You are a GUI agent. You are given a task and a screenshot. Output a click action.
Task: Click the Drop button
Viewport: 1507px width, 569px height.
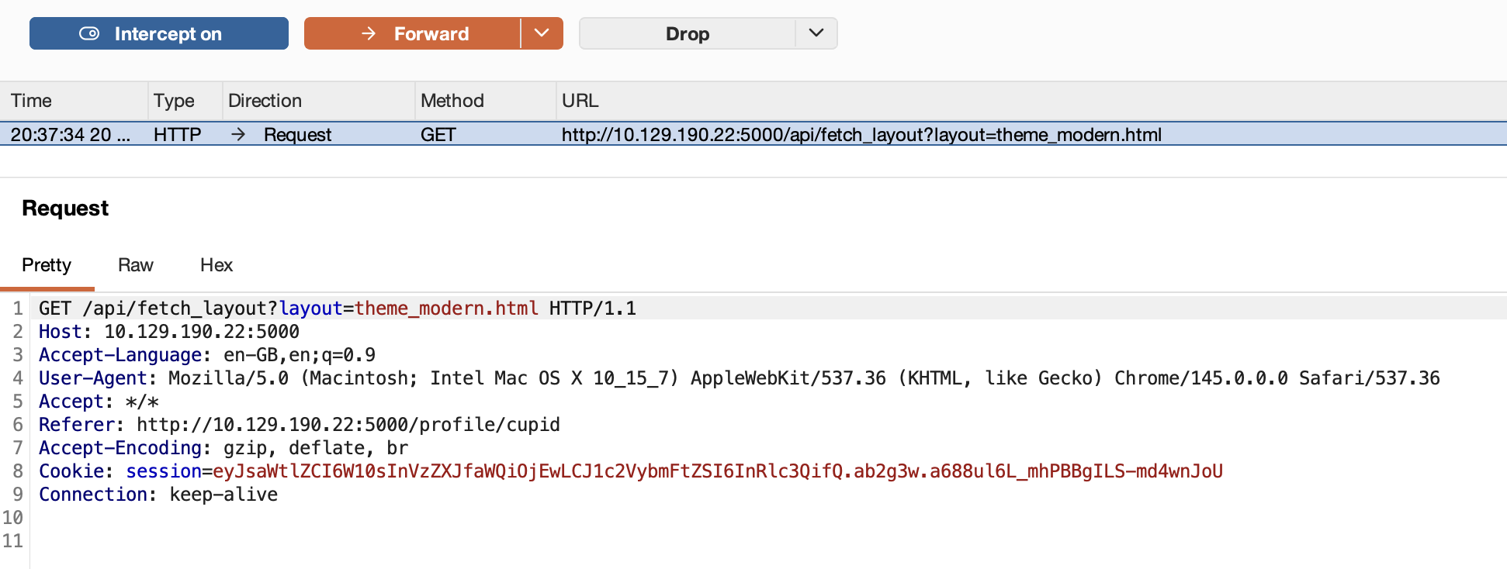pyautogui.click(x=687, y=33)
